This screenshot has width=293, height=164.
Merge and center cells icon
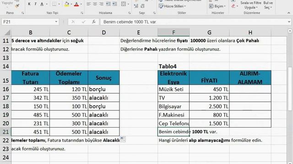123,4
